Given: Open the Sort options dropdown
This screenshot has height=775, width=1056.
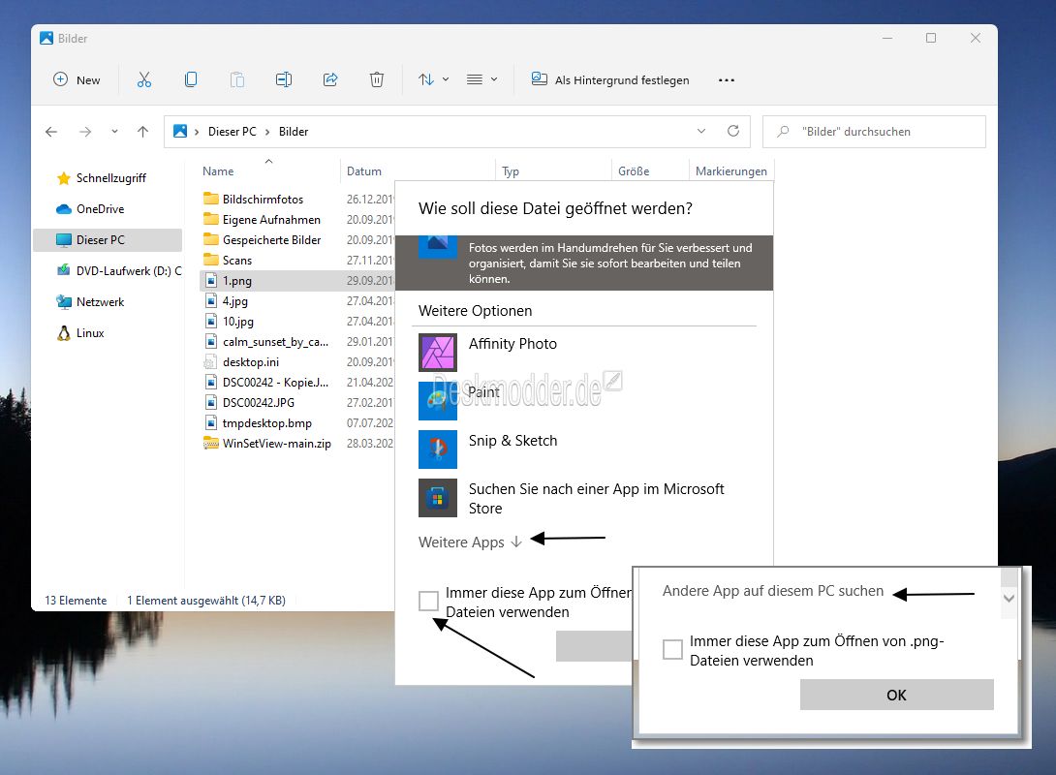Looking at the screenshot, I should (x=433, y=79).
